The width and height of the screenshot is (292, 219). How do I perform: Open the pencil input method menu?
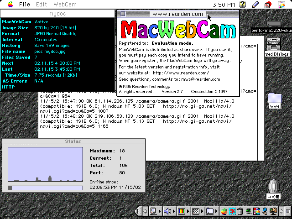[255, 4]
